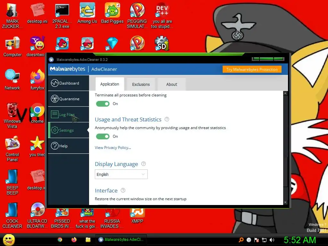Viewport: 328px width, 246px height.
Task: Open the RUSSIA INVADES desktop icon
Action: tap(112, 217)
